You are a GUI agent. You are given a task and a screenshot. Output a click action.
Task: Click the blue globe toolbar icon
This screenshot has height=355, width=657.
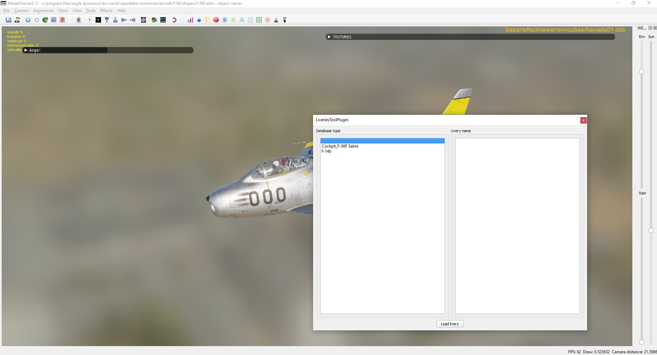point(28,20)
